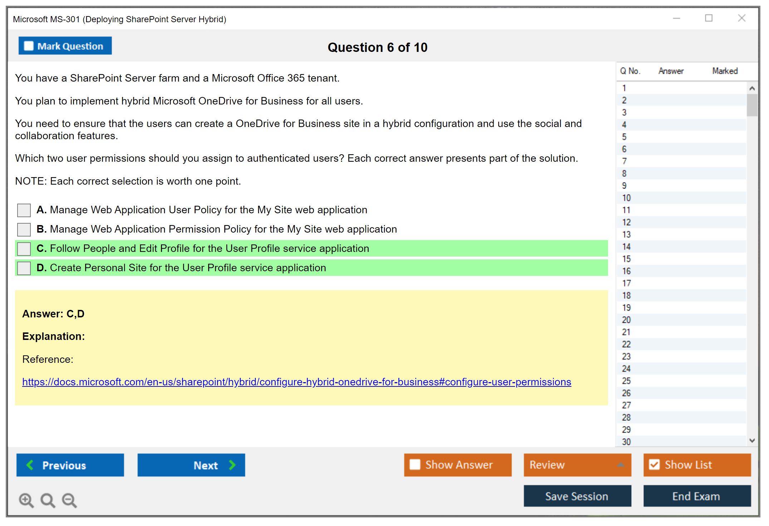Toggle the Mark Question checkbox
Viewport: 769px width, 526px height.
click(29, 46)
